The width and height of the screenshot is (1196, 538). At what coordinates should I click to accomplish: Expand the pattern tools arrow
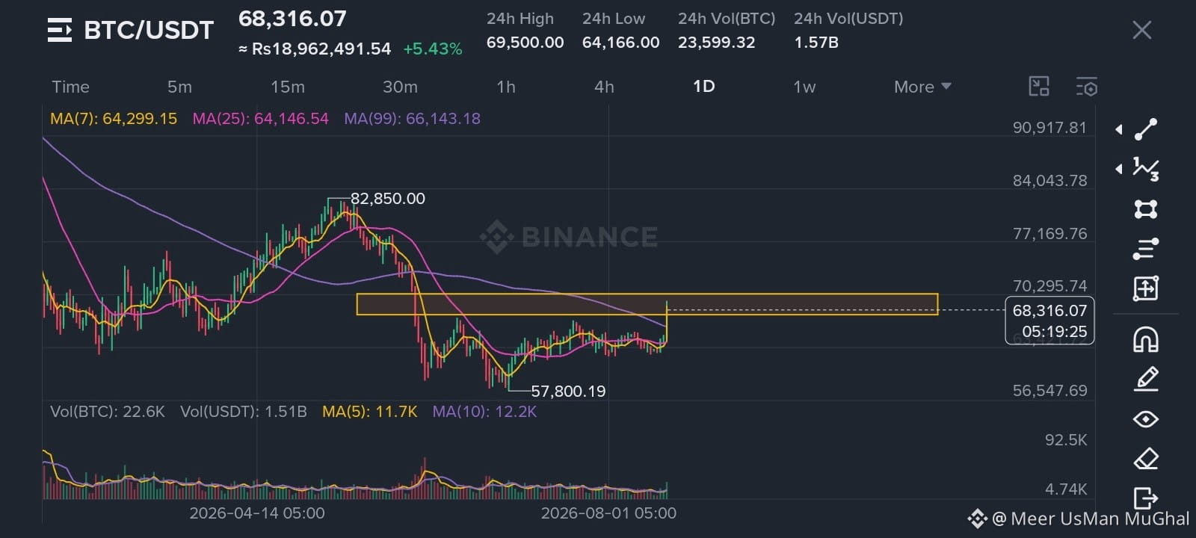pos(1119,169)
